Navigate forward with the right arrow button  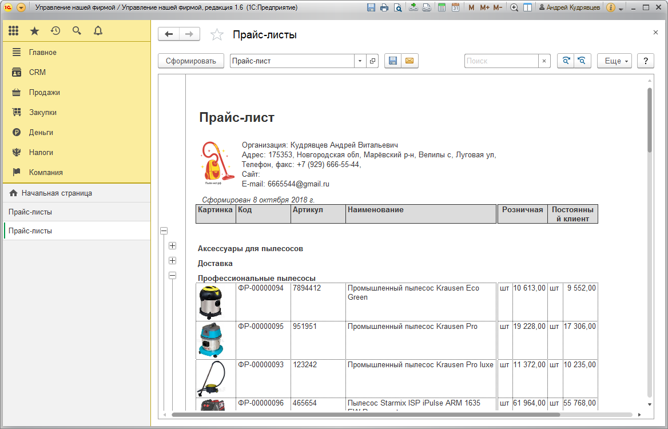coord(189,34)
